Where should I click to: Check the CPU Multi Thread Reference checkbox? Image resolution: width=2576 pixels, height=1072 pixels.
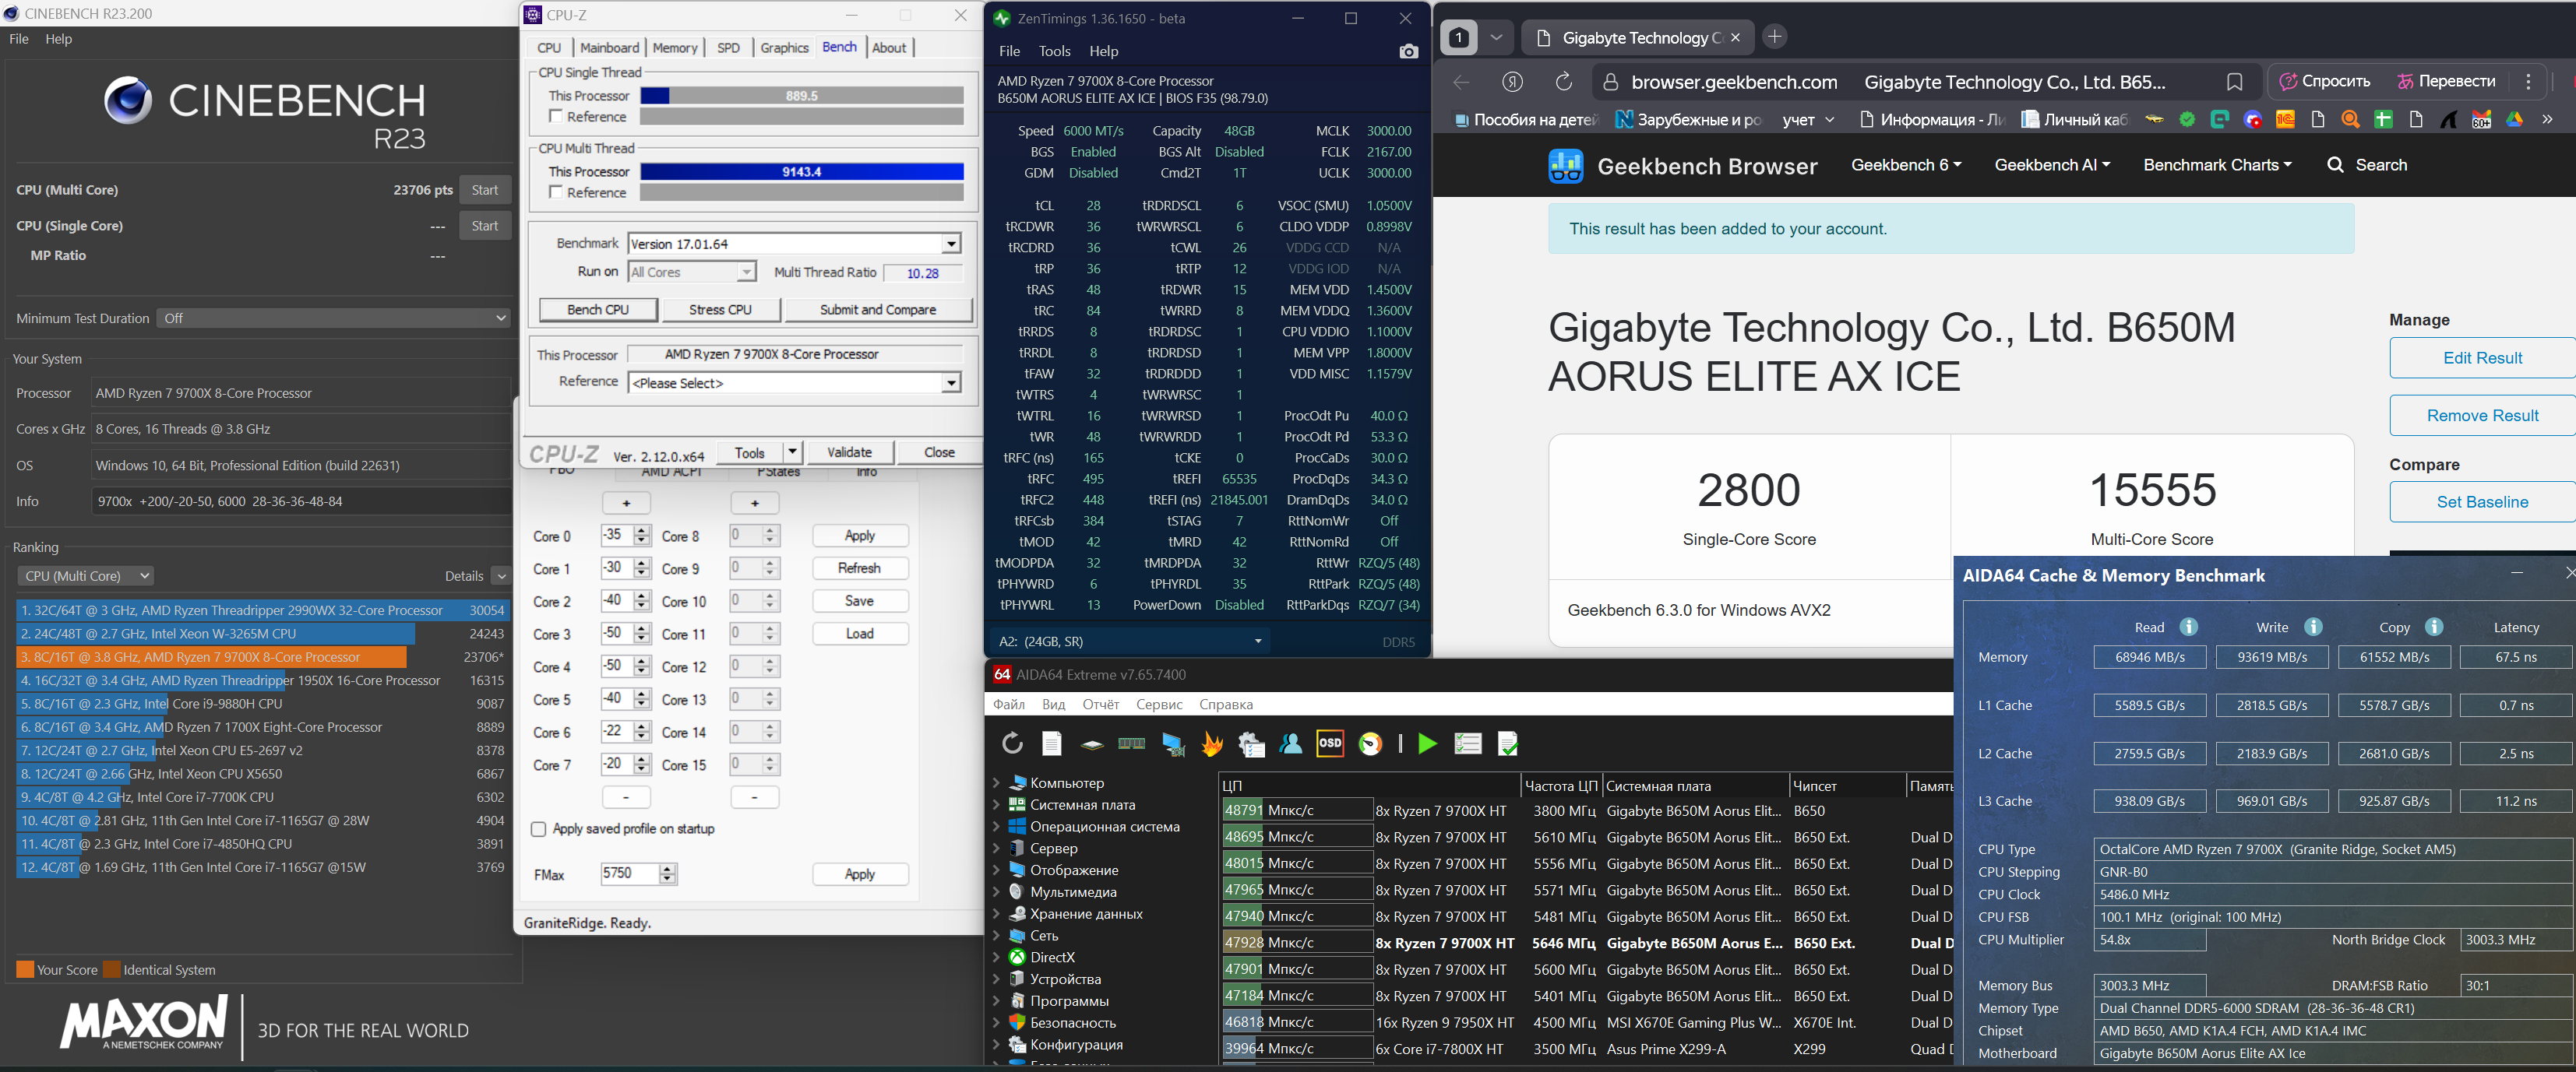556,192
